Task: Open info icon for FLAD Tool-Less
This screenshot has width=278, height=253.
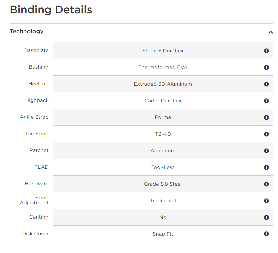Action: click(266, 167)
